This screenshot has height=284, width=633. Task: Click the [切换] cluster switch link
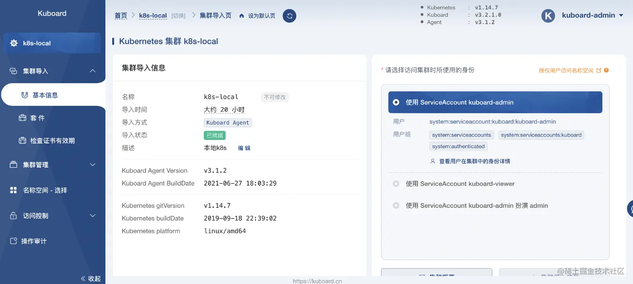tap(178, 16)
